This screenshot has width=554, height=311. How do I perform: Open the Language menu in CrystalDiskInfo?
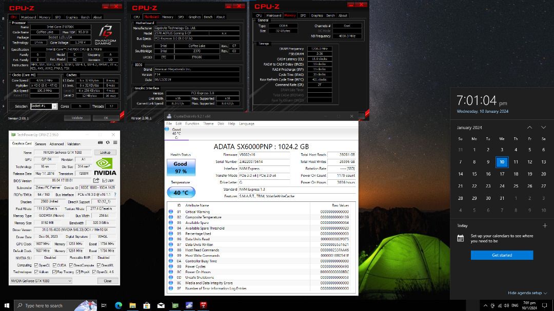coord(247,123)
